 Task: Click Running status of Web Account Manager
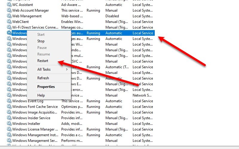coord(93,10)
